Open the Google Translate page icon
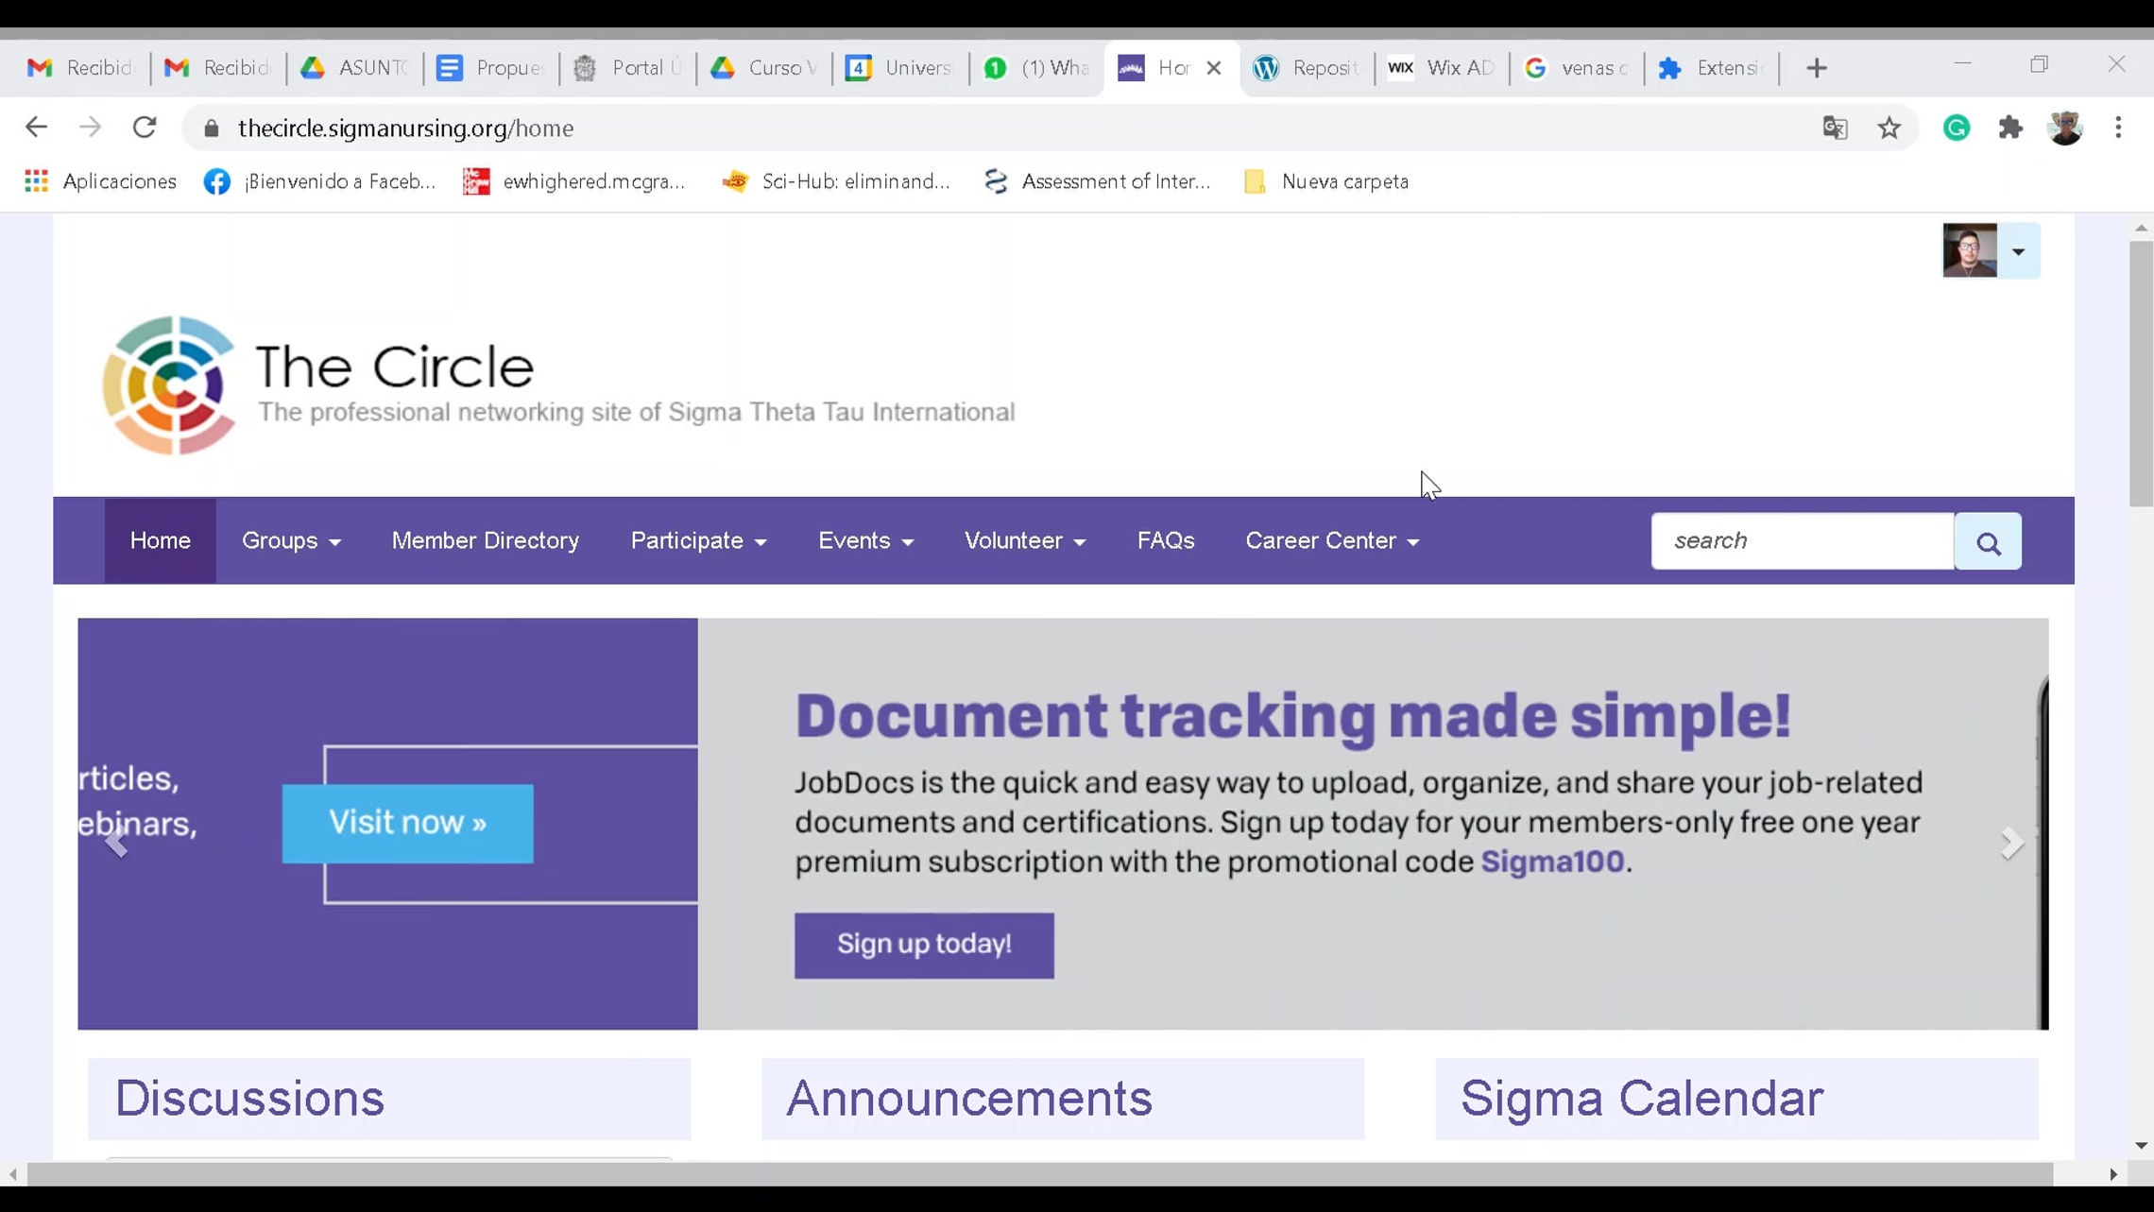Screen dimensions: 2154x1212 point(1835,128)
